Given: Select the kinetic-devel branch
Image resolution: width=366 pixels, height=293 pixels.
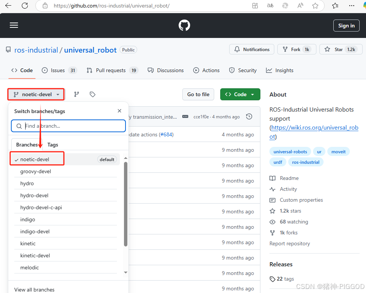Looking at the screenshot, I should click(65, 255).
